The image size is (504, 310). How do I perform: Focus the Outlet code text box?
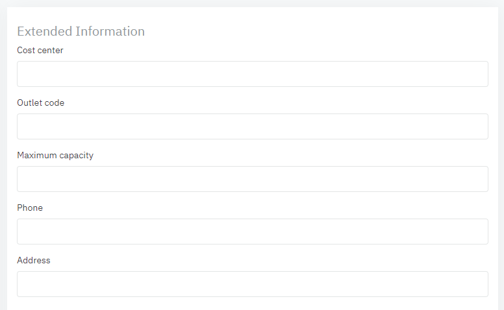(252, 126)
